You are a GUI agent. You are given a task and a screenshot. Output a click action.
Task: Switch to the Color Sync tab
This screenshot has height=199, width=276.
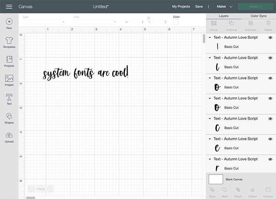[x=258, y=16]
